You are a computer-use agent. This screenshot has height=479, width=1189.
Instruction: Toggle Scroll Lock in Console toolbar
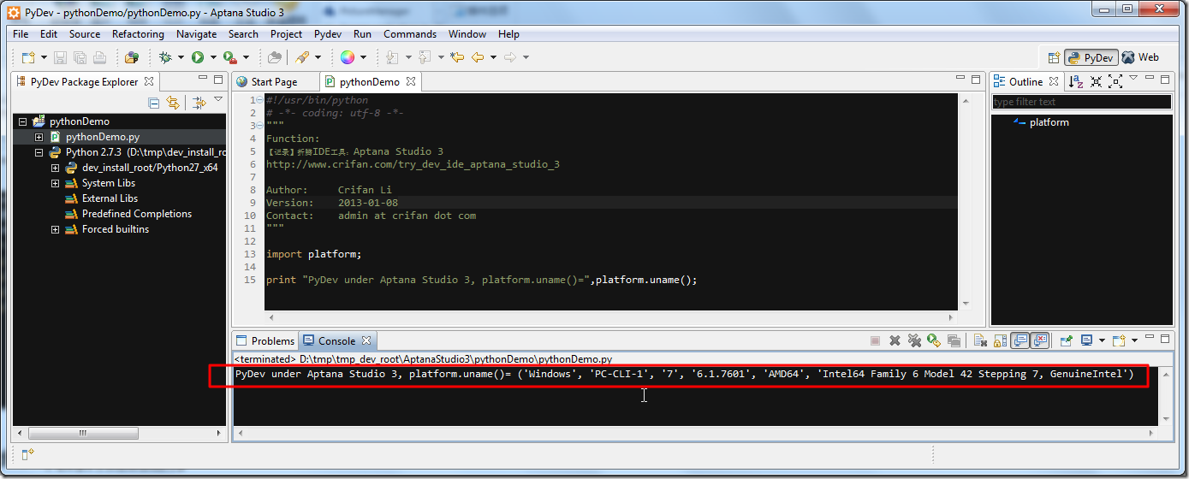(1000, 340)
